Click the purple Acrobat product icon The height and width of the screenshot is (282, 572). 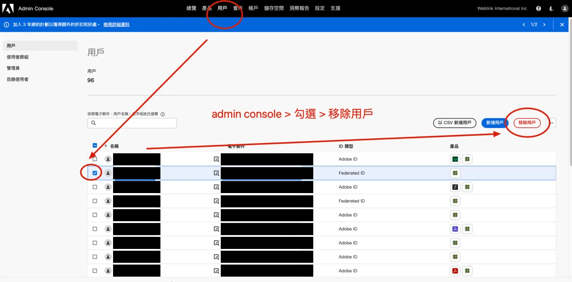[x=455, y=229]
